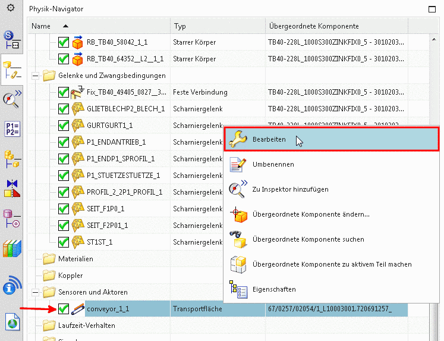
Task: Toggle the P1_ENDANTRIEB_1 checkbox
Action: coord(64,142)
